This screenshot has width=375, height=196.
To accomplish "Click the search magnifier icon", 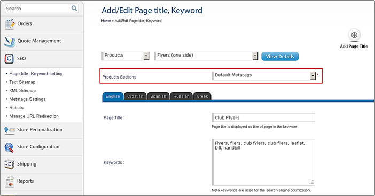I will (x=74, y=9).
